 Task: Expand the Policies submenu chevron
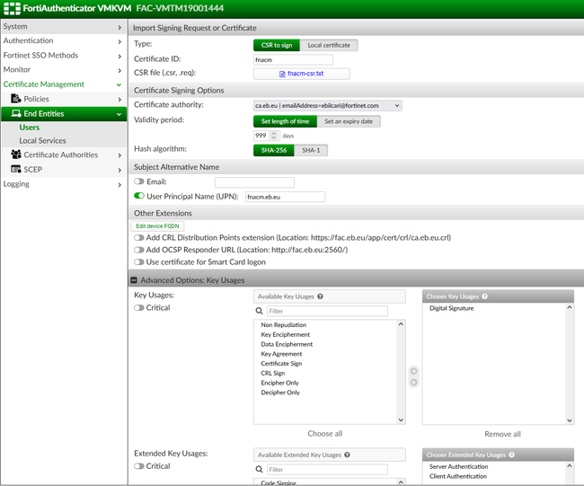[119, 100]
